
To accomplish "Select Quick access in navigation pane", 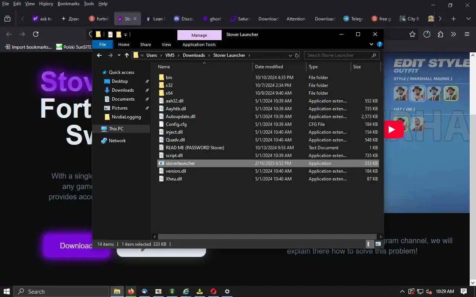I will point(121,72).
